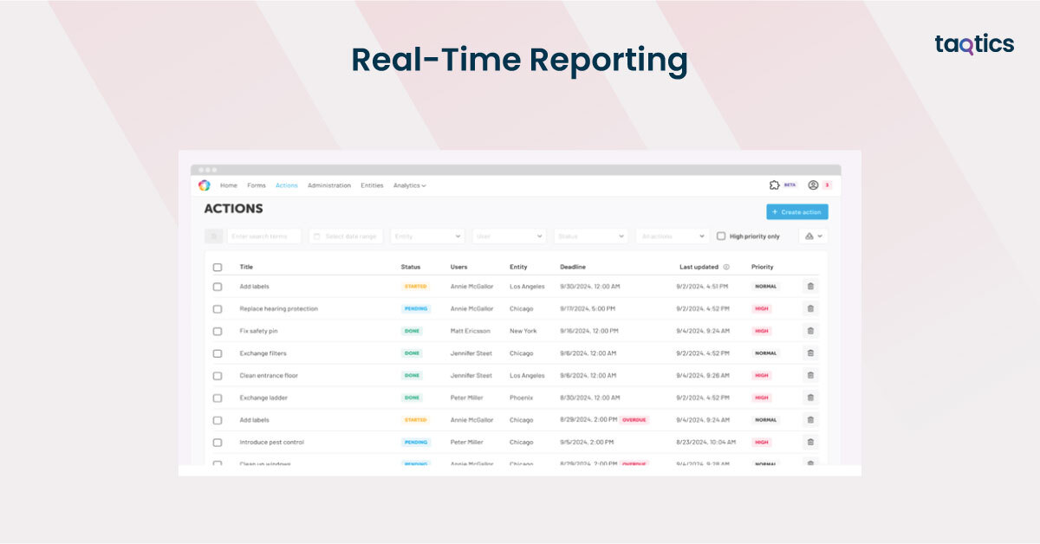Click the Create action button
Image resolution: width=1040 pixels, height=544 pixels.
(796, 212)
